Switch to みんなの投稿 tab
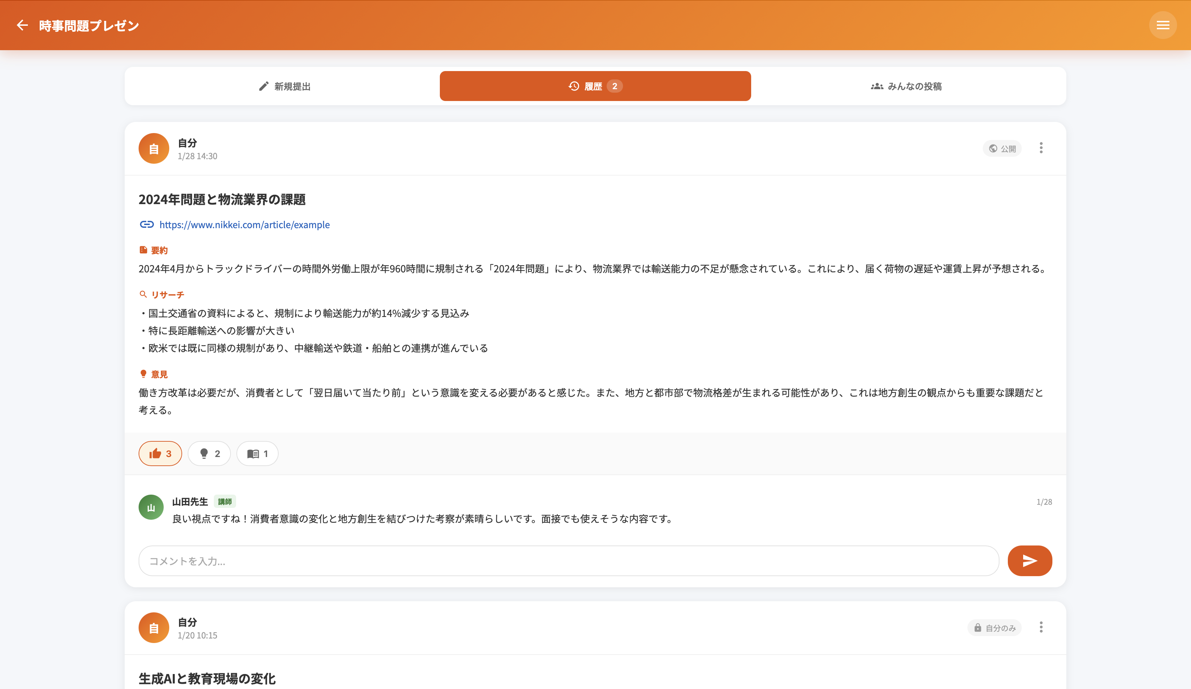This screenshot has width=1191, height=689. click(906, 86)
